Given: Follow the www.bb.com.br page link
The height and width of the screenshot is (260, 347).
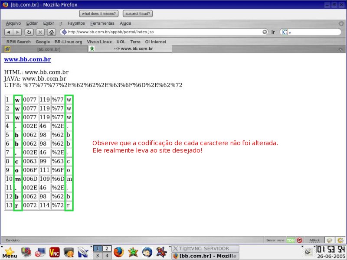Looking at the screenshot, I should pos(27,59).
